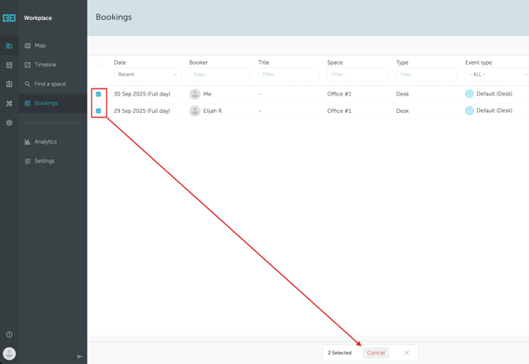Click the Default (Desk) blue color dot, first row
This screenshot has width=529, height=364.
469,94
